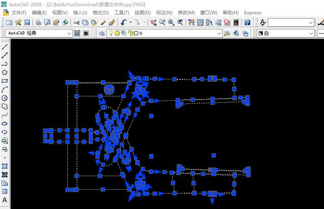324x209 pixels.
Task: Open the layer list dropdown arrow
Action: 219,33
